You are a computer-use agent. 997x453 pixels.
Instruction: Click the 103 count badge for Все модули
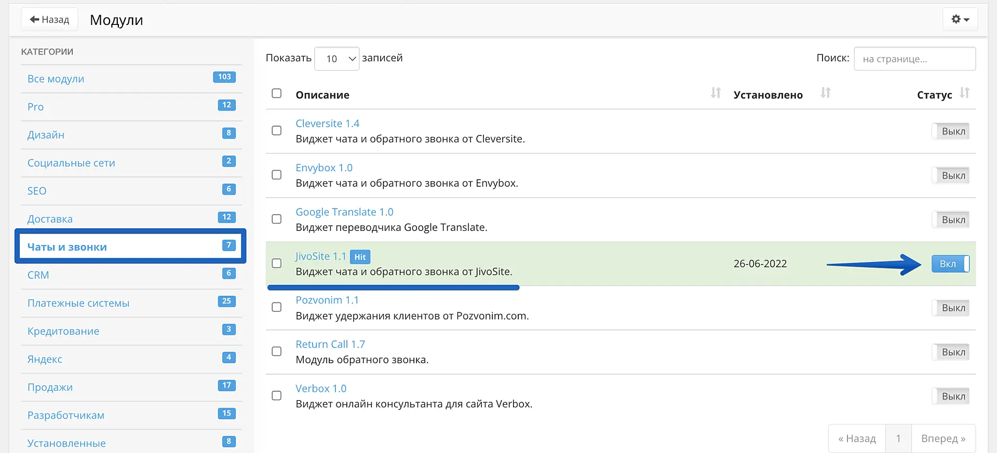(224, 77)
